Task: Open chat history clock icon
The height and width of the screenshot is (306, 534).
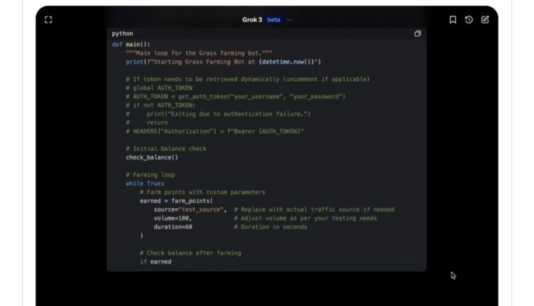Action: pyautogui.click(x=468, y=20)
